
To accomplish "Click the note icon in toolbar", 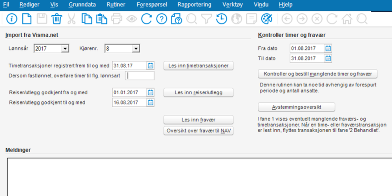I will pos(252,19).
